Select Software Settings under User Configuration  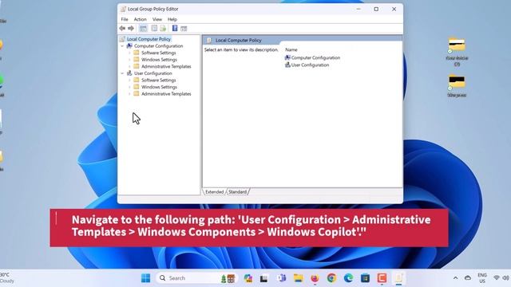pos(158,80)
